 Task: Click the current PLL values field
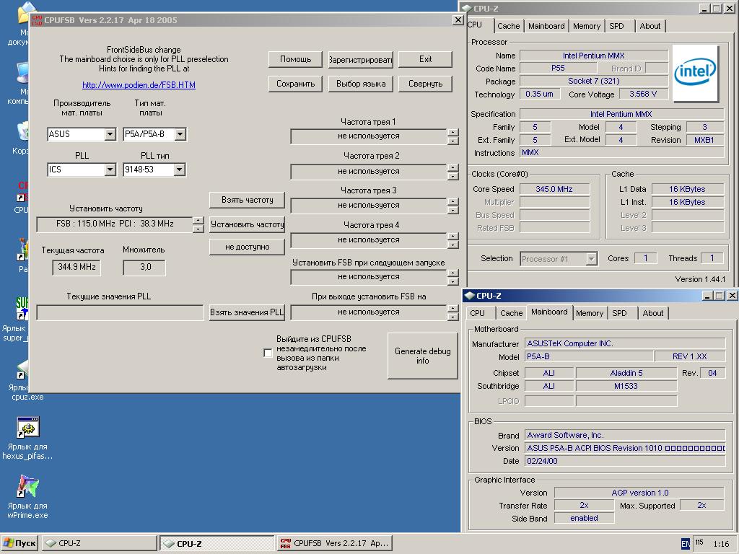click(121, 312)
